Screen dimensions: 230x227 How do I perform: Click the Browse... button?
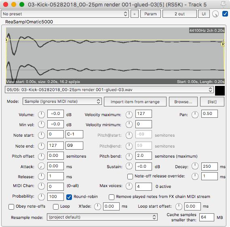tap(183, 102)
